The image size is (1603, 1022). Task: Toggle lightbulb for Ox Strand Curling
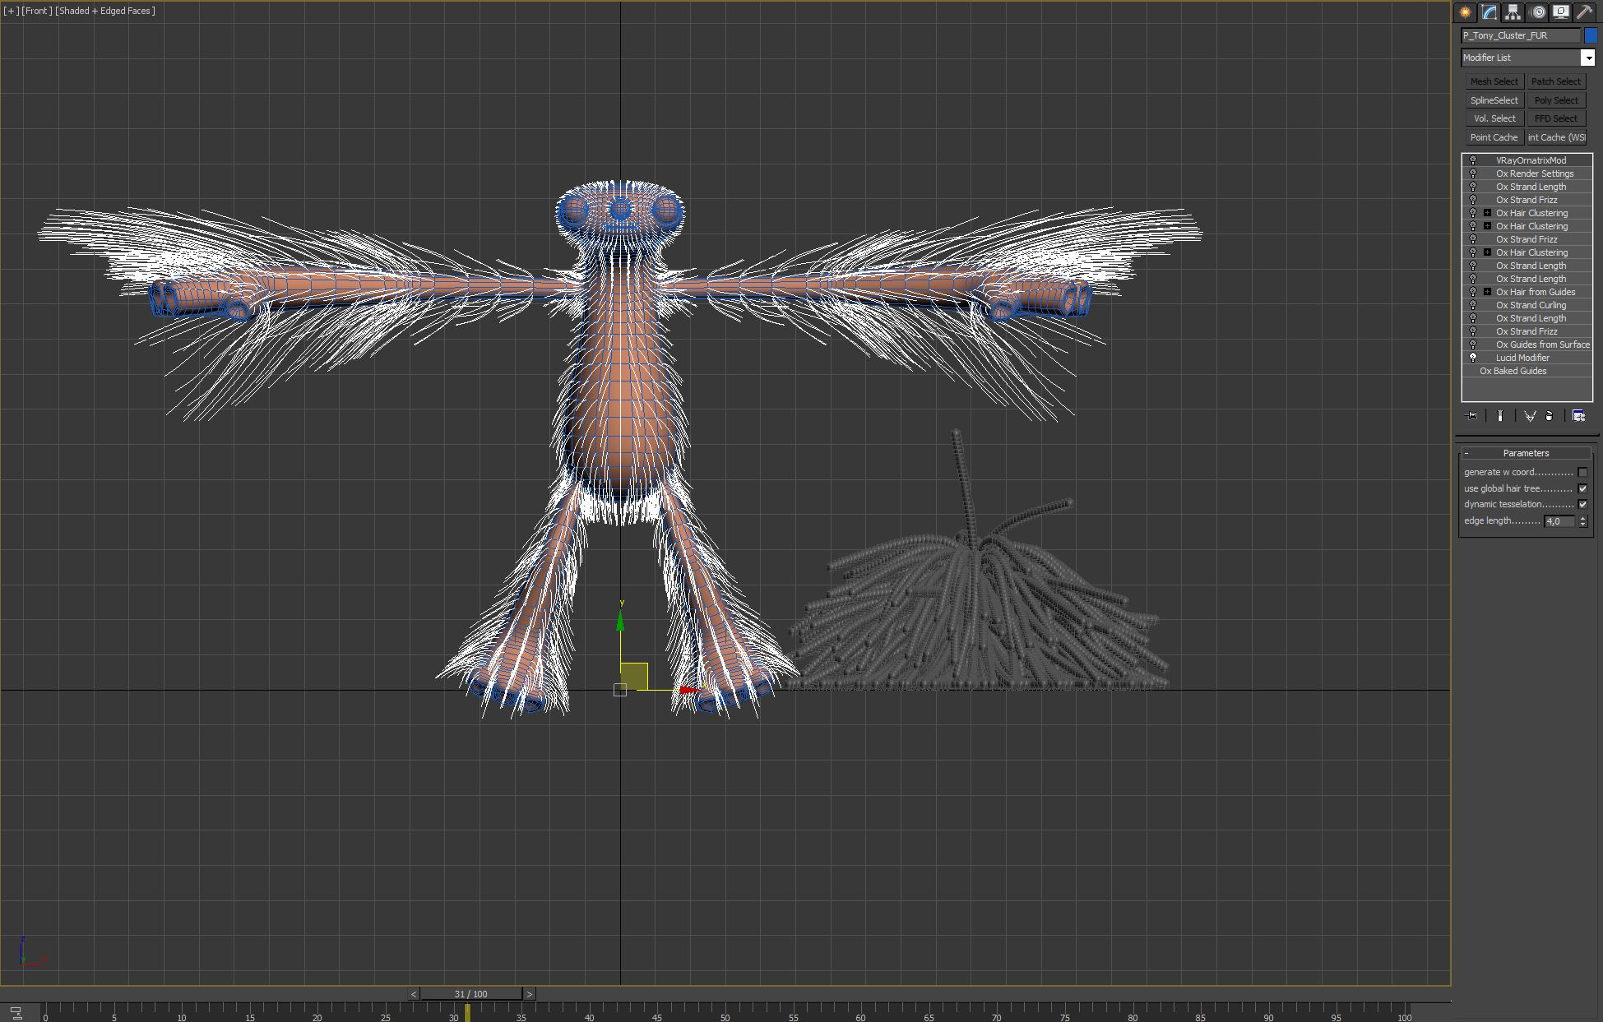point(1473,305)
